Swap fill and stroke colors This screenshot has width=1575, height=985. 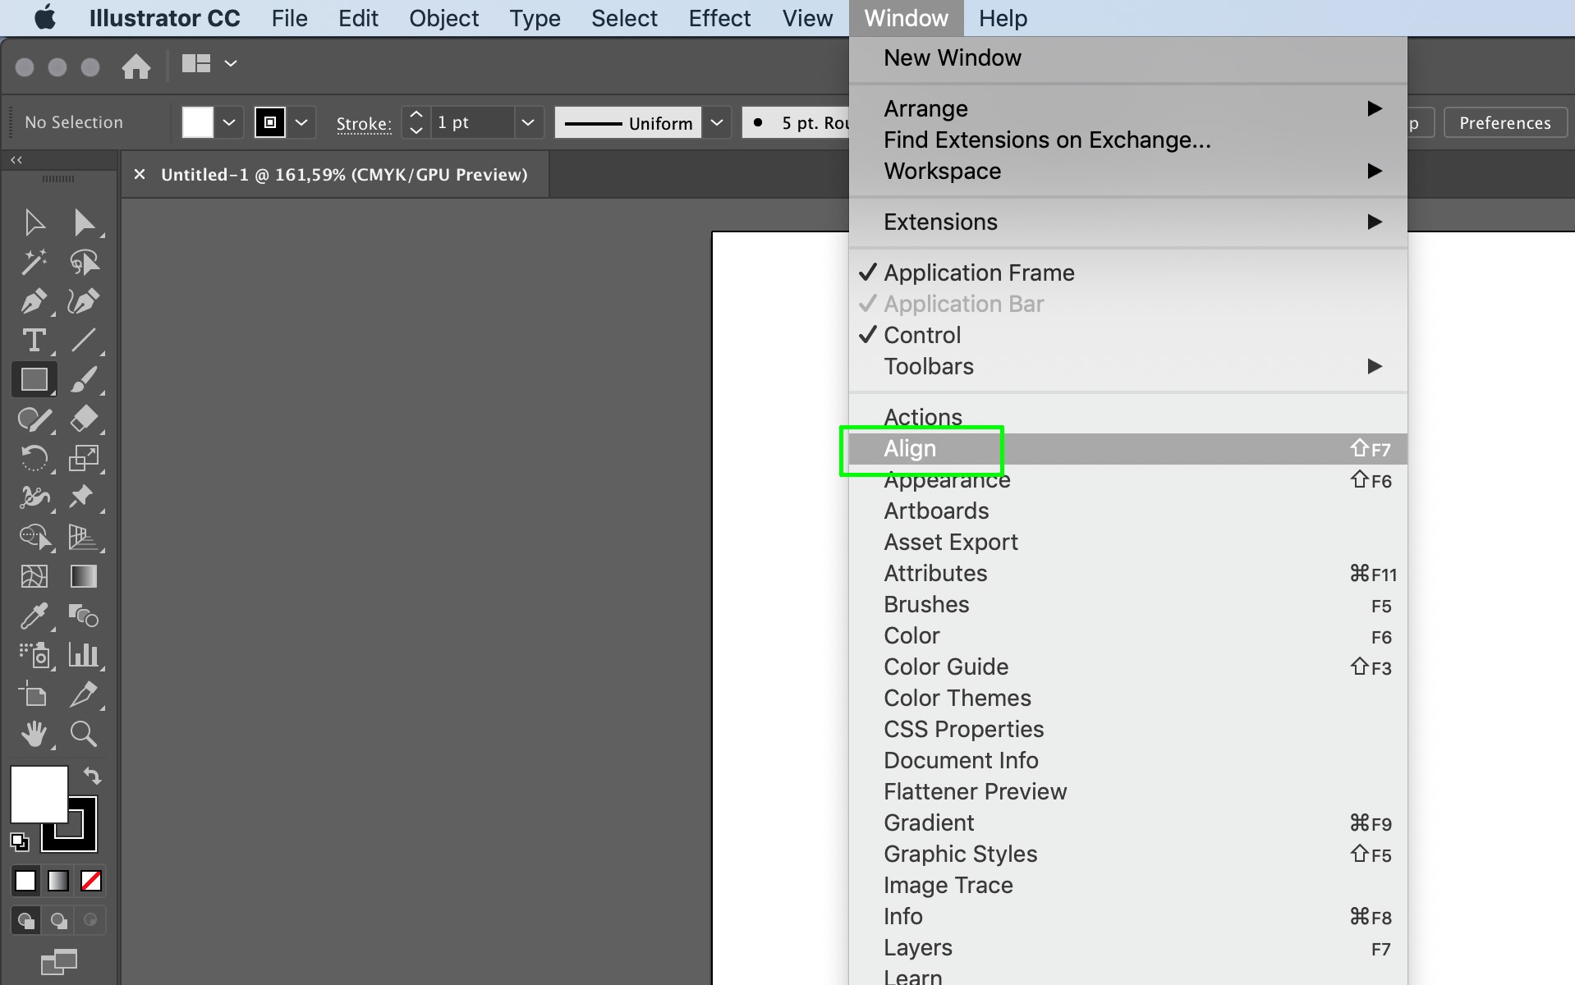pyautogui.click(x=92, y=776)
